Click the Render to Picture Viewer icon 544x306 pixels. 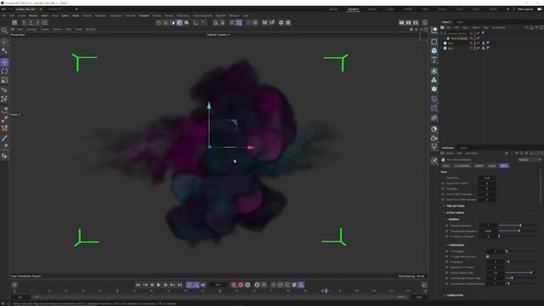click(408, 23)
